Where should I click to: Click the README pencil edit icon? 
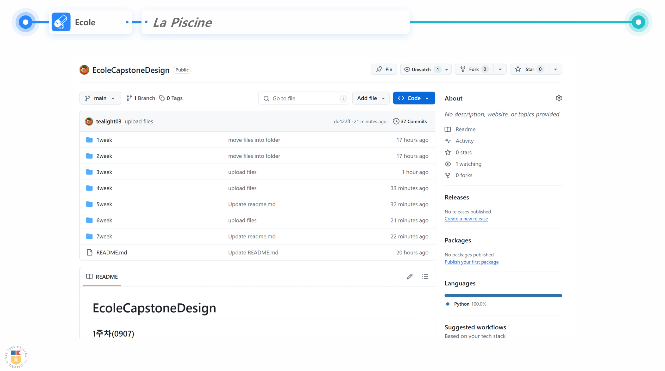(410, 277)
